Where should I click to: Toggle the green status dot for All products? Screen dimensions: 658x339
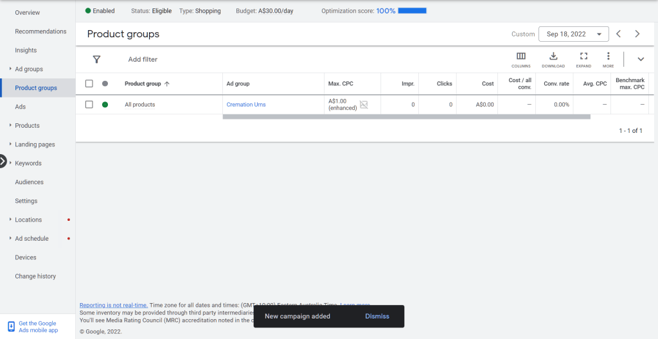[105, 105]
